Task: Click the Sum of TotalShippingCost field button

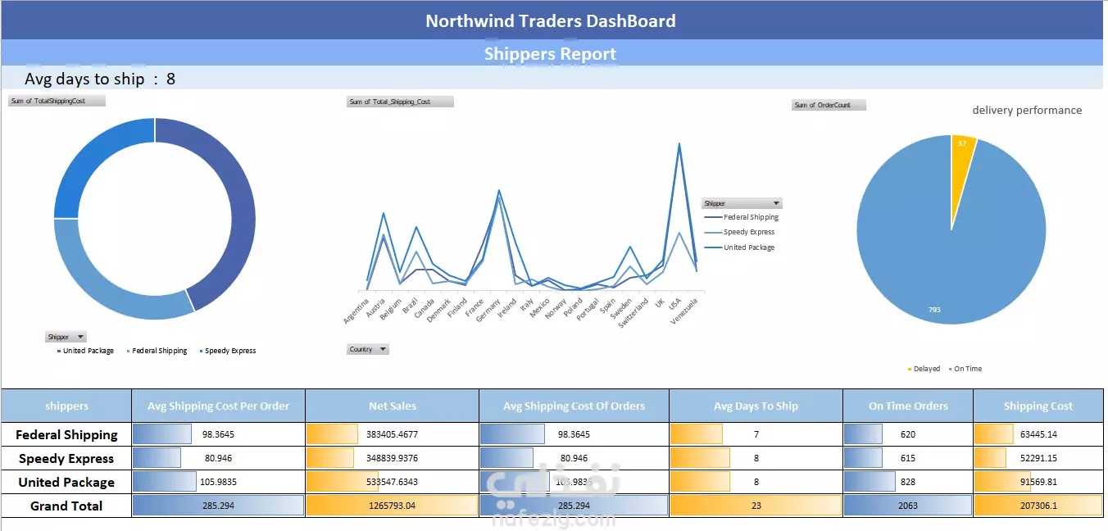Action: [x=57, y=101]
